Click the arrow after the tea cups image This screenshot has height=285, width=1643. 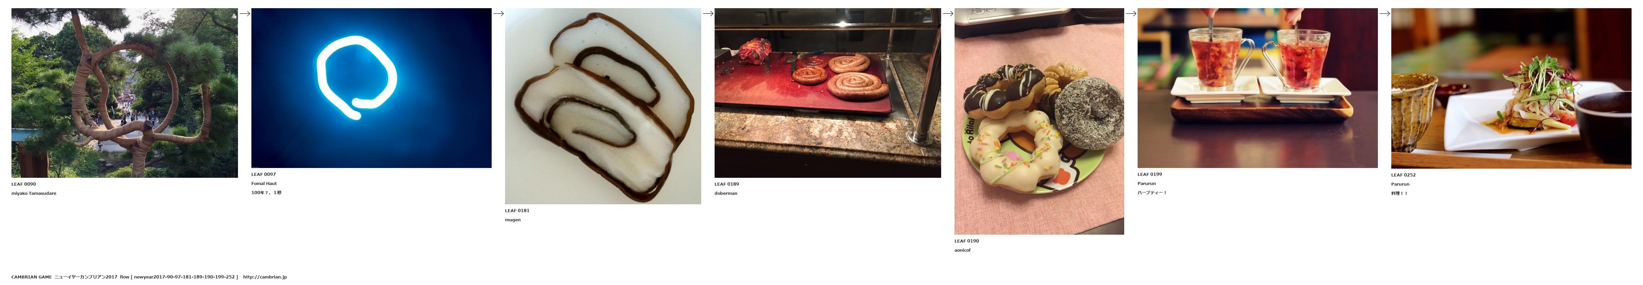point(1384,13)
